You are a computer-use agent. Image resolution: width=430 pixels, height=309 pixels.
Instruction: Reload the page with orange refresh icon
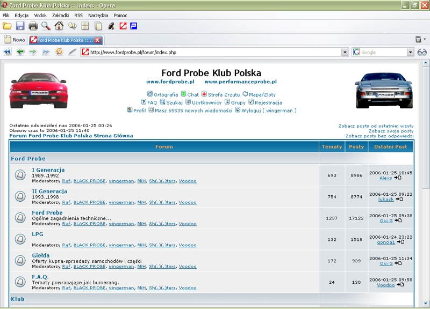pyautogui.click(x=59, y=51)
